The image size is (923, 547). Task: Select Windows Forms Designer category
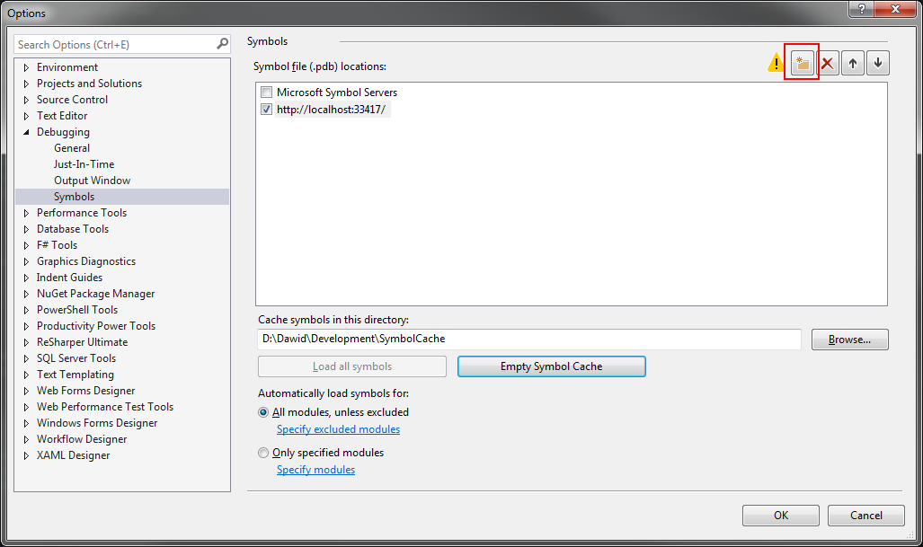point(97,423)
